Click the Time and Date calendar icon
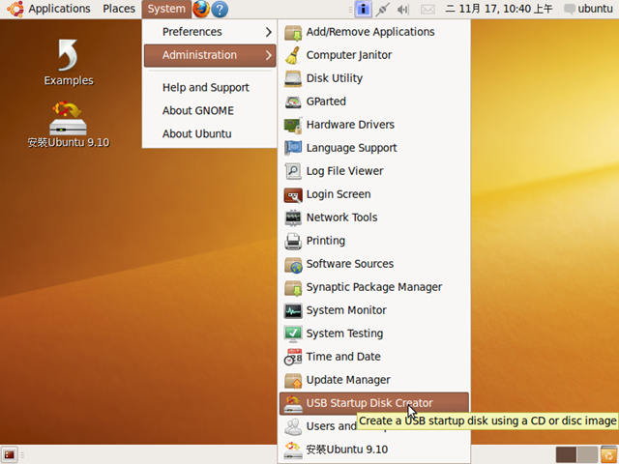The image size is (619, 464). tap(293, 357)
